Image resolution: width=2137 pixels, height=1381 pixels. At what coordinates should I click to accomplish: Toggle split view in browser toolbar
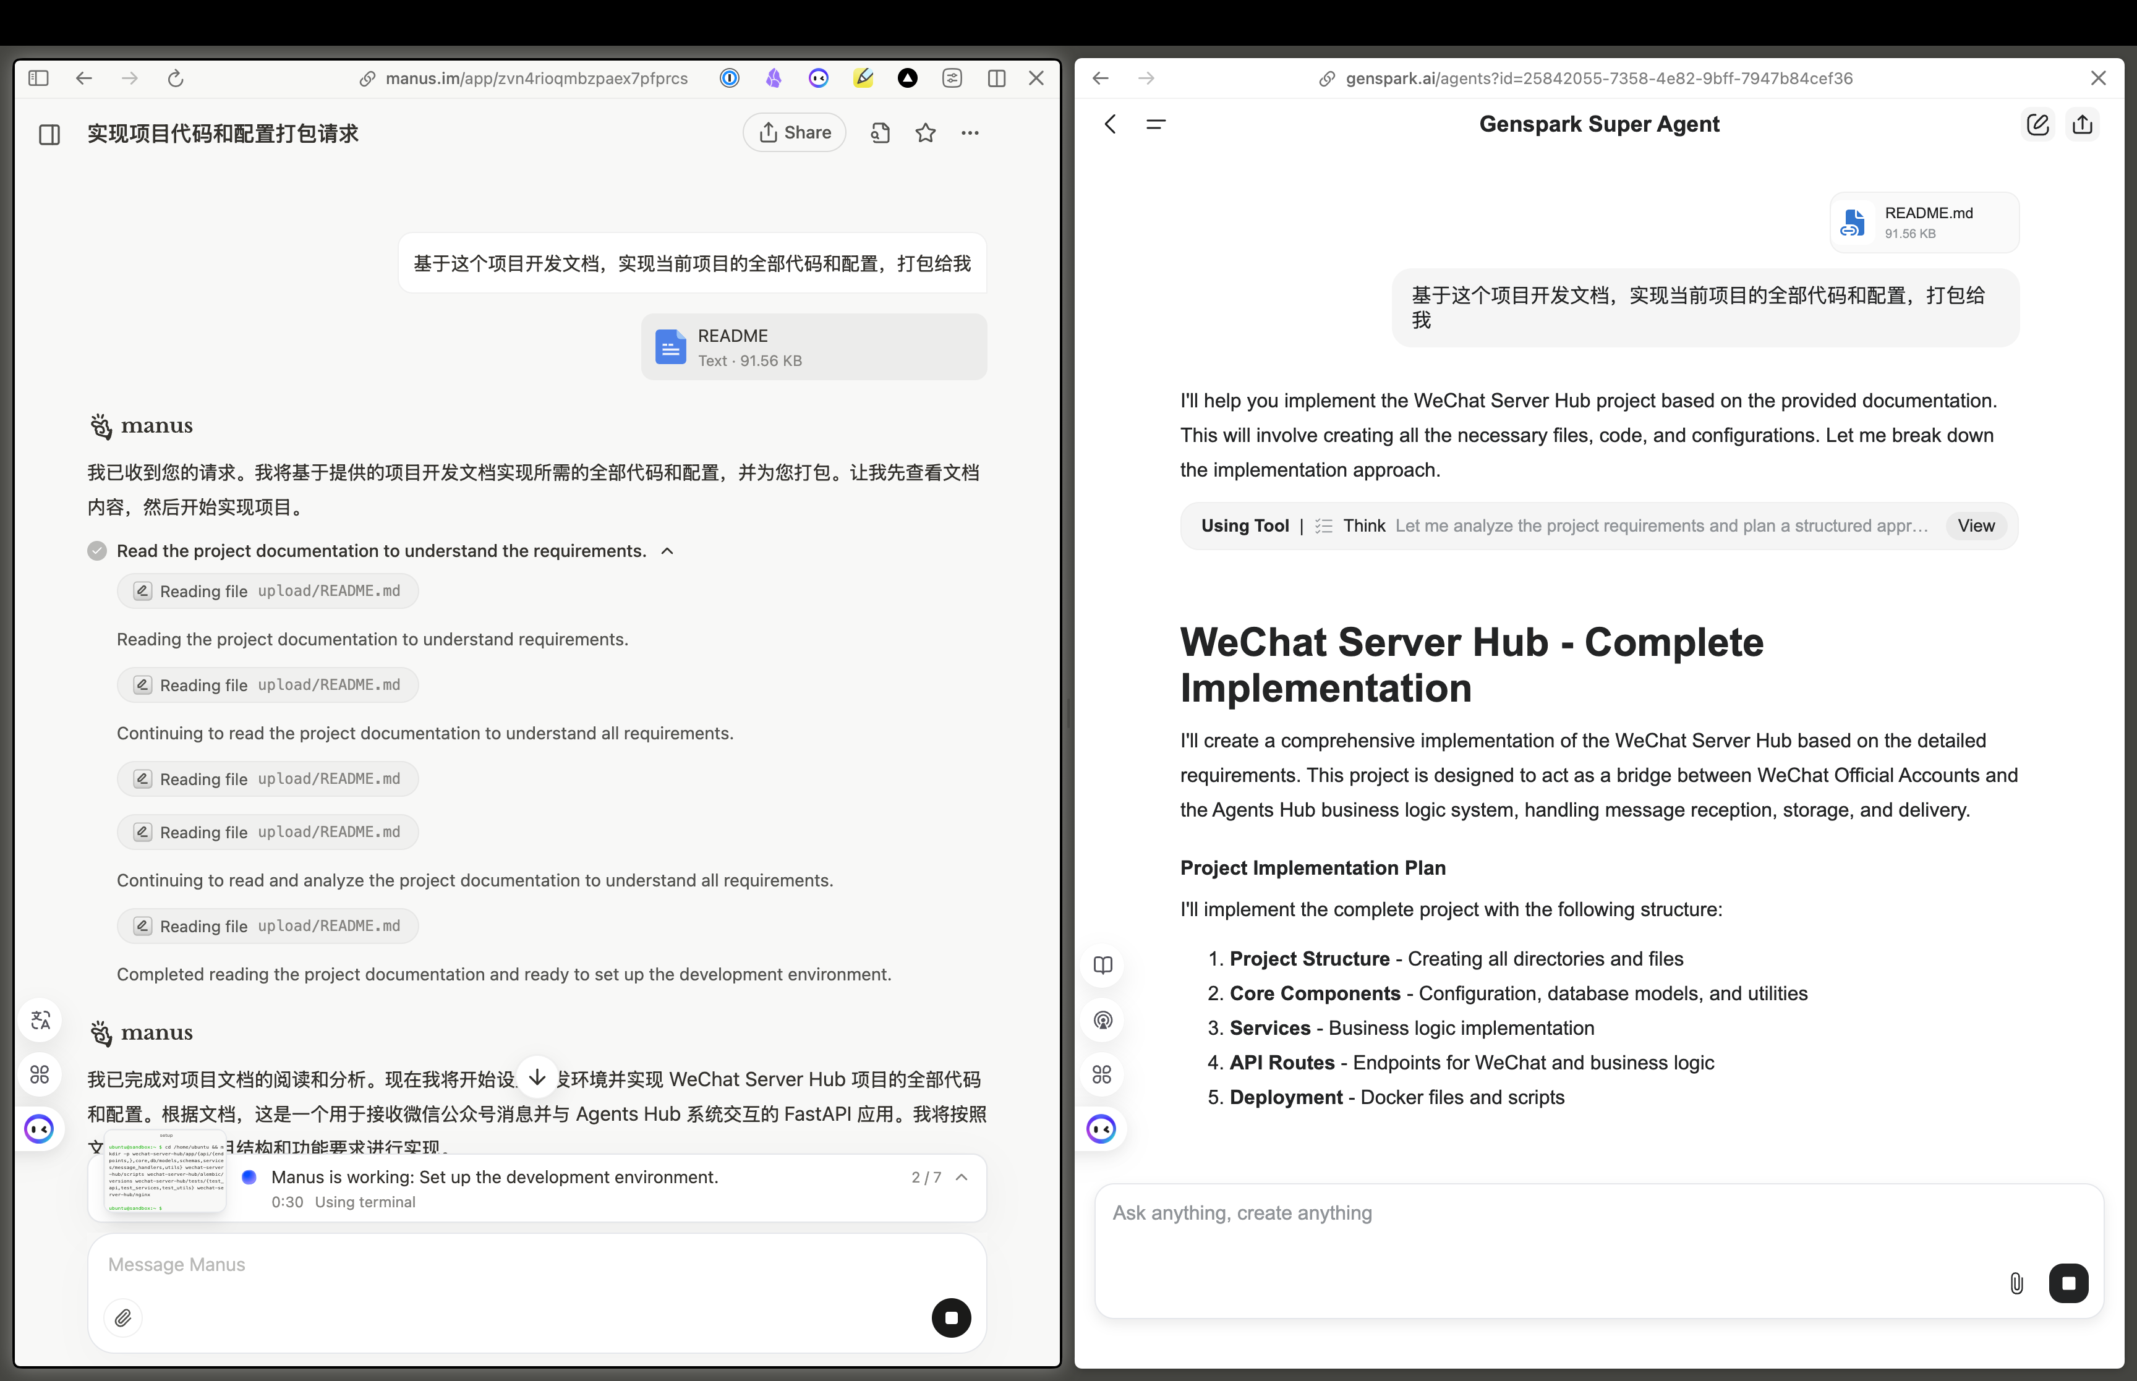(x=996, y=78)
